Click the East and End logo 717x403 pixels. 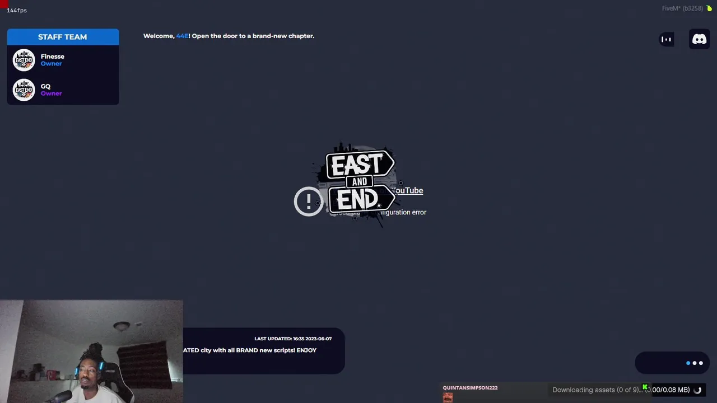click(360, 184)
